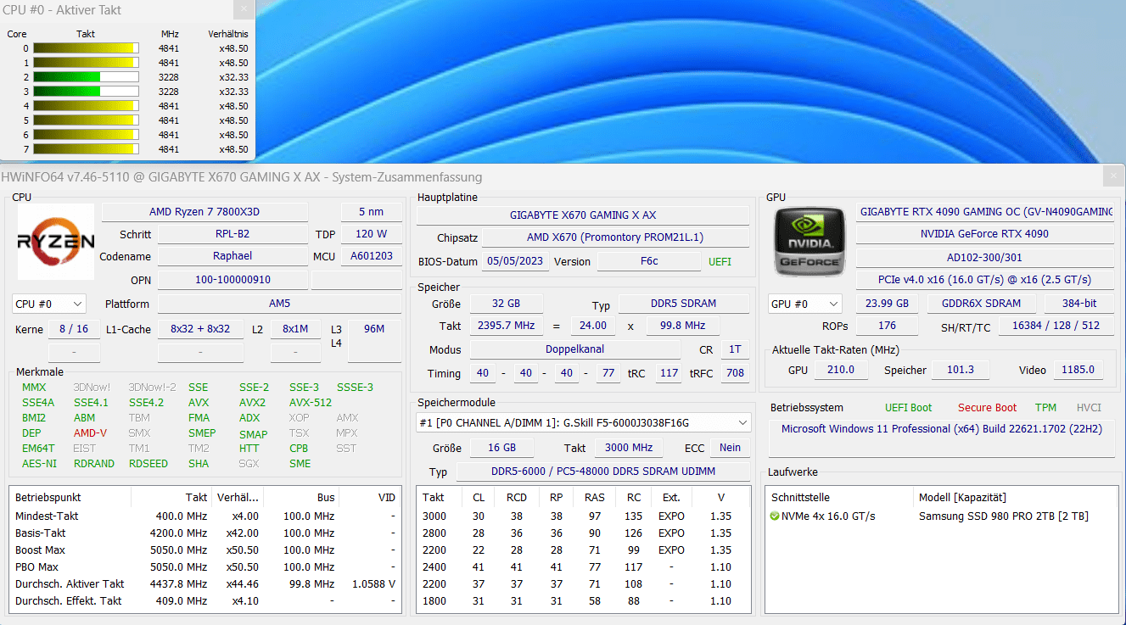Click the Doppelkanal Modus field
Screen dimensions: 1126x625
pos(575,349)
